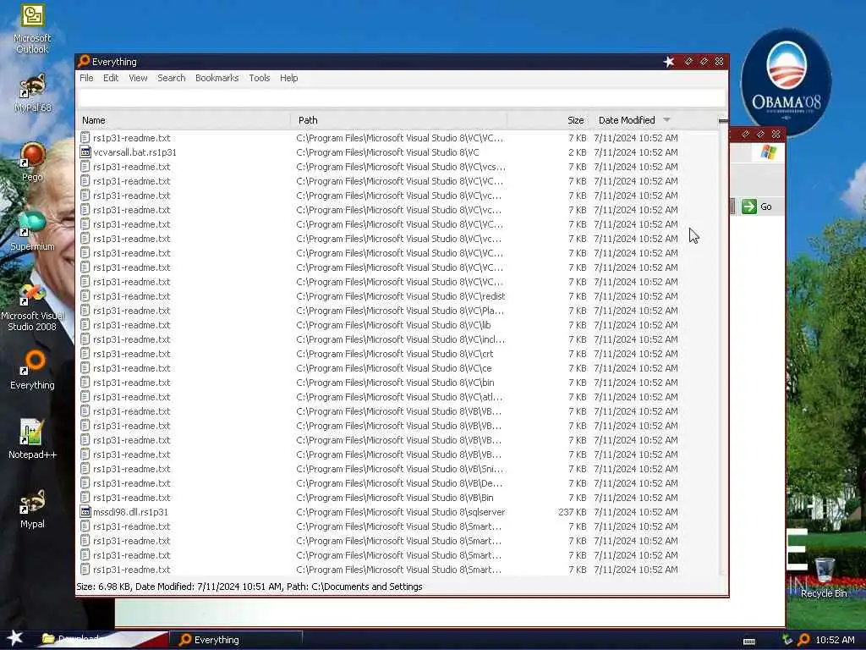Click the results vertical scrollbar thumb
This screenshot has height=650, width=866.
[x=723, y=120]
